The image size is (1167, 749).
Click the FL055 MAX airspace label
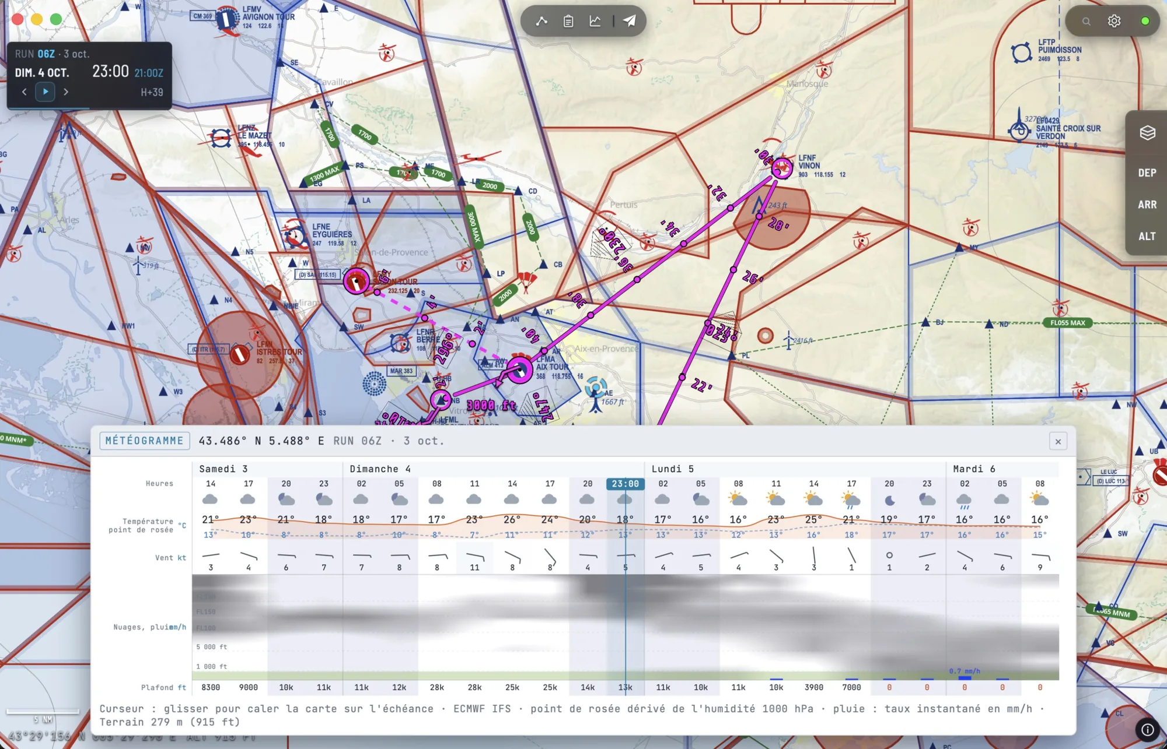click(1068, 323)
